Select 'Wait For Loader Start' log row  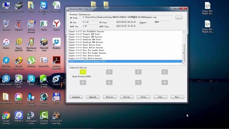[126, 50]
